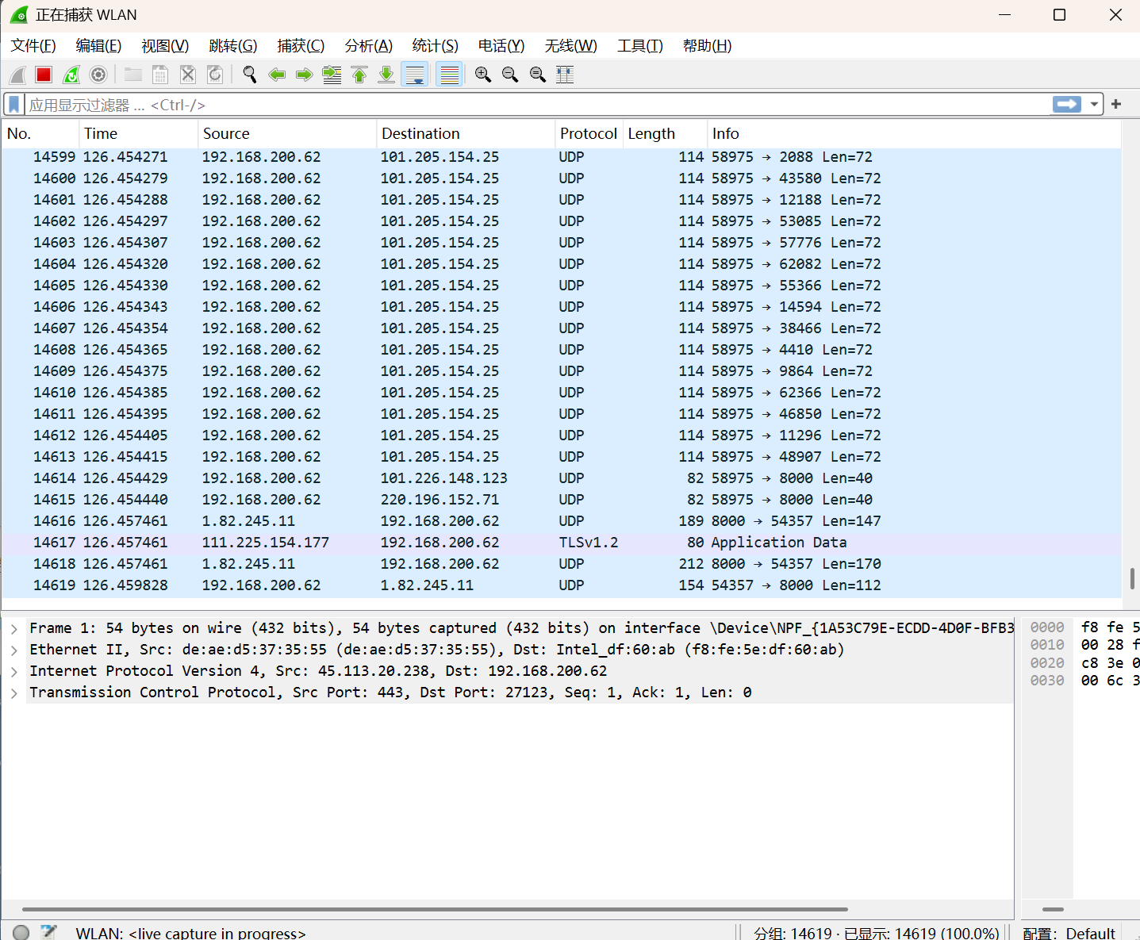Open the 视图(V) menu
Screen dimensions: 1140x940
165,46
